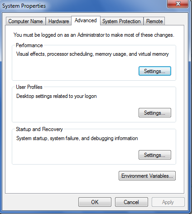Image resolution: width=192 pixels, height=214 pixels.
Task: Click the greyed-out Apply button
Action: pos(168,202)
